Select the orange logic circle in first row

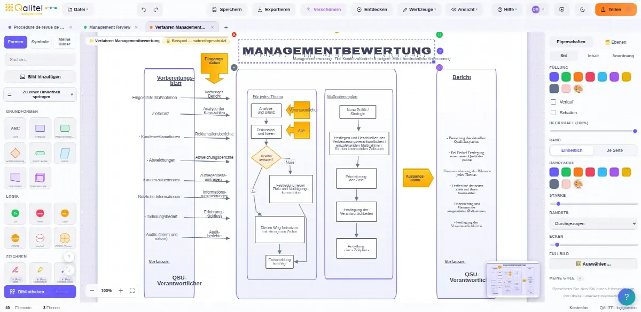coord(65,213)
